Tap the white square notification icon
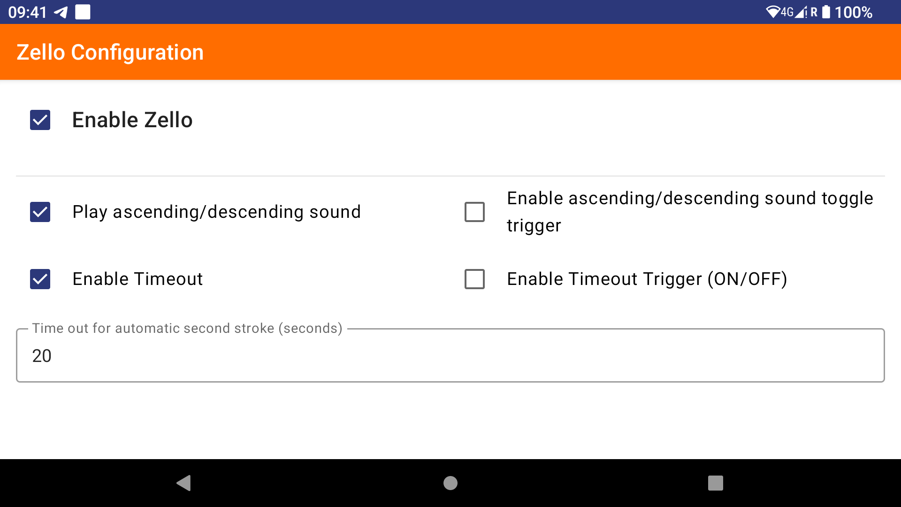The height and width of the screenshot is (507, 901). pyautogui.click(x=83, y=12)
